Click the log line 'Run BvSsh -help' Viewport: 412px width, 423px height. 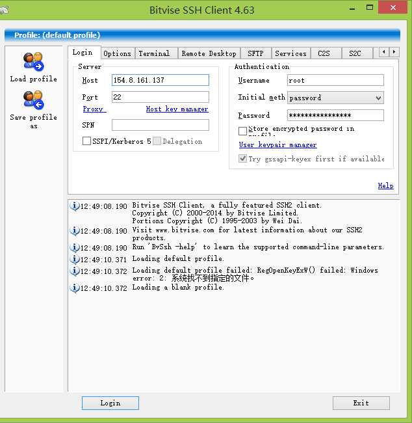point(258,247)
